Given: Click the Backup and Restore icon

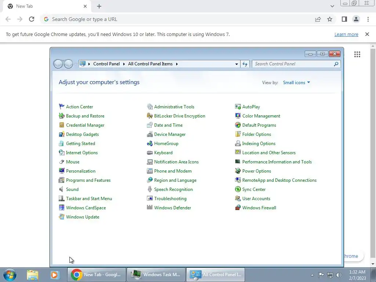Looking at the screenshot, I should pos(62,116).
